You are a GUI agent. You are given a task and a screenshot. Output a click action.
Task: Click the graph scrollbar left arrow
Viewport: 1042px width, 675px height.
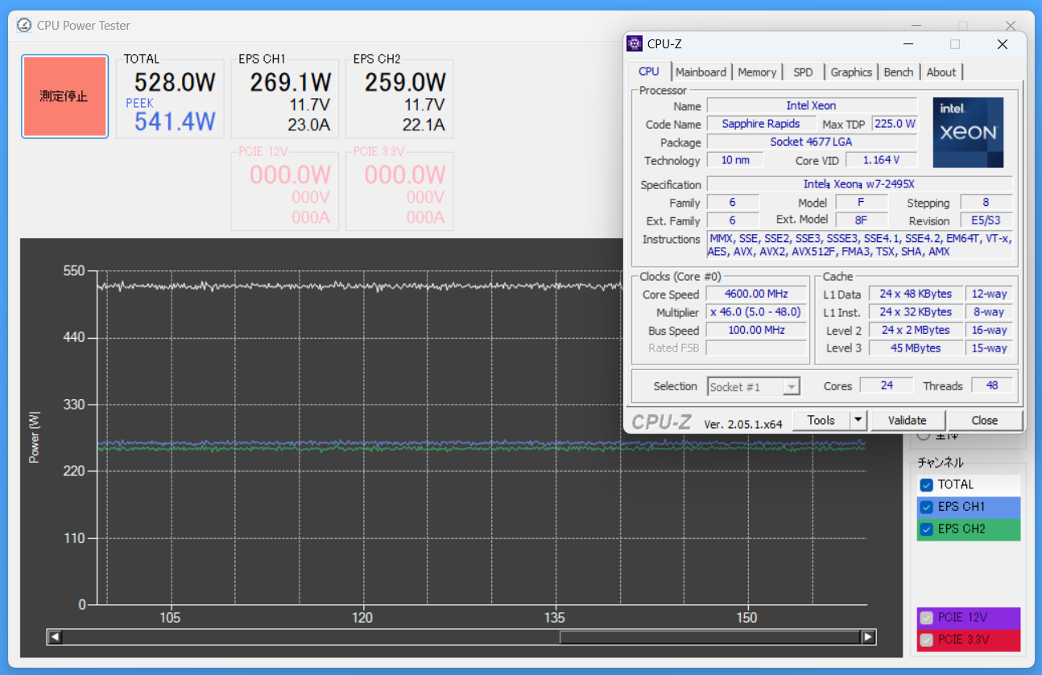click(55, 637)
